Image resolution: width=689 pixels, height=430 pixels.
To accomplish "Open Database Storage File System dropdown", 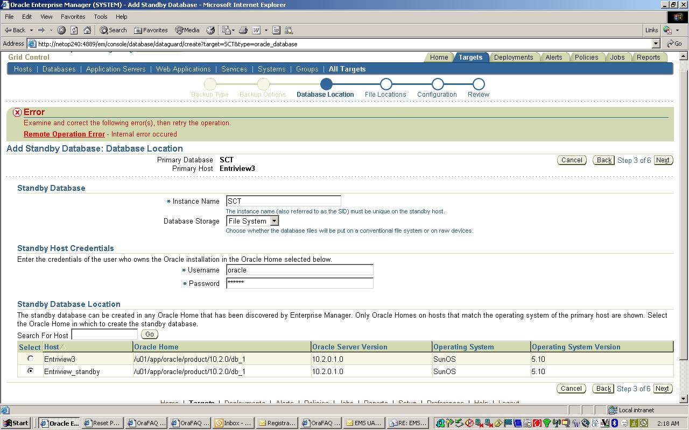I will coord(274,221).
